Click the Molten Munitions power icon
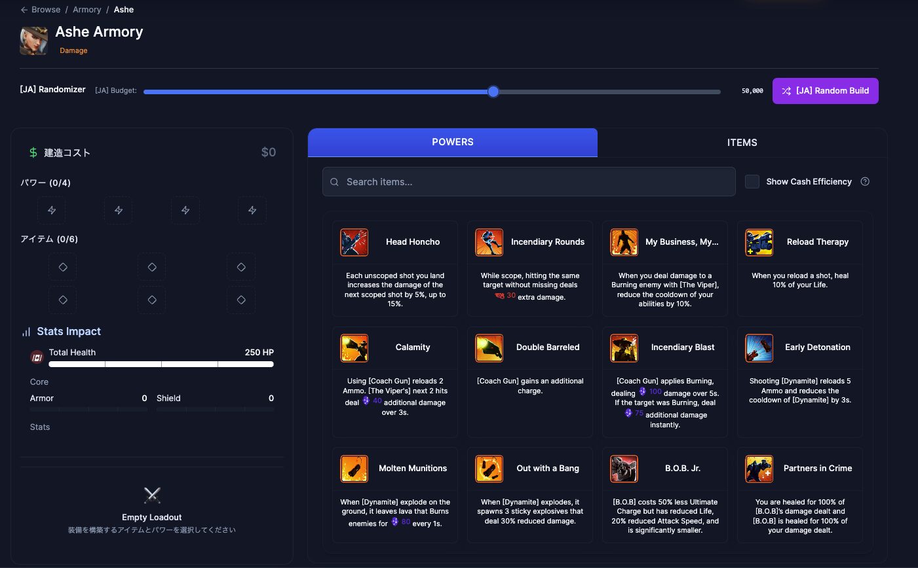 point(354,469)
